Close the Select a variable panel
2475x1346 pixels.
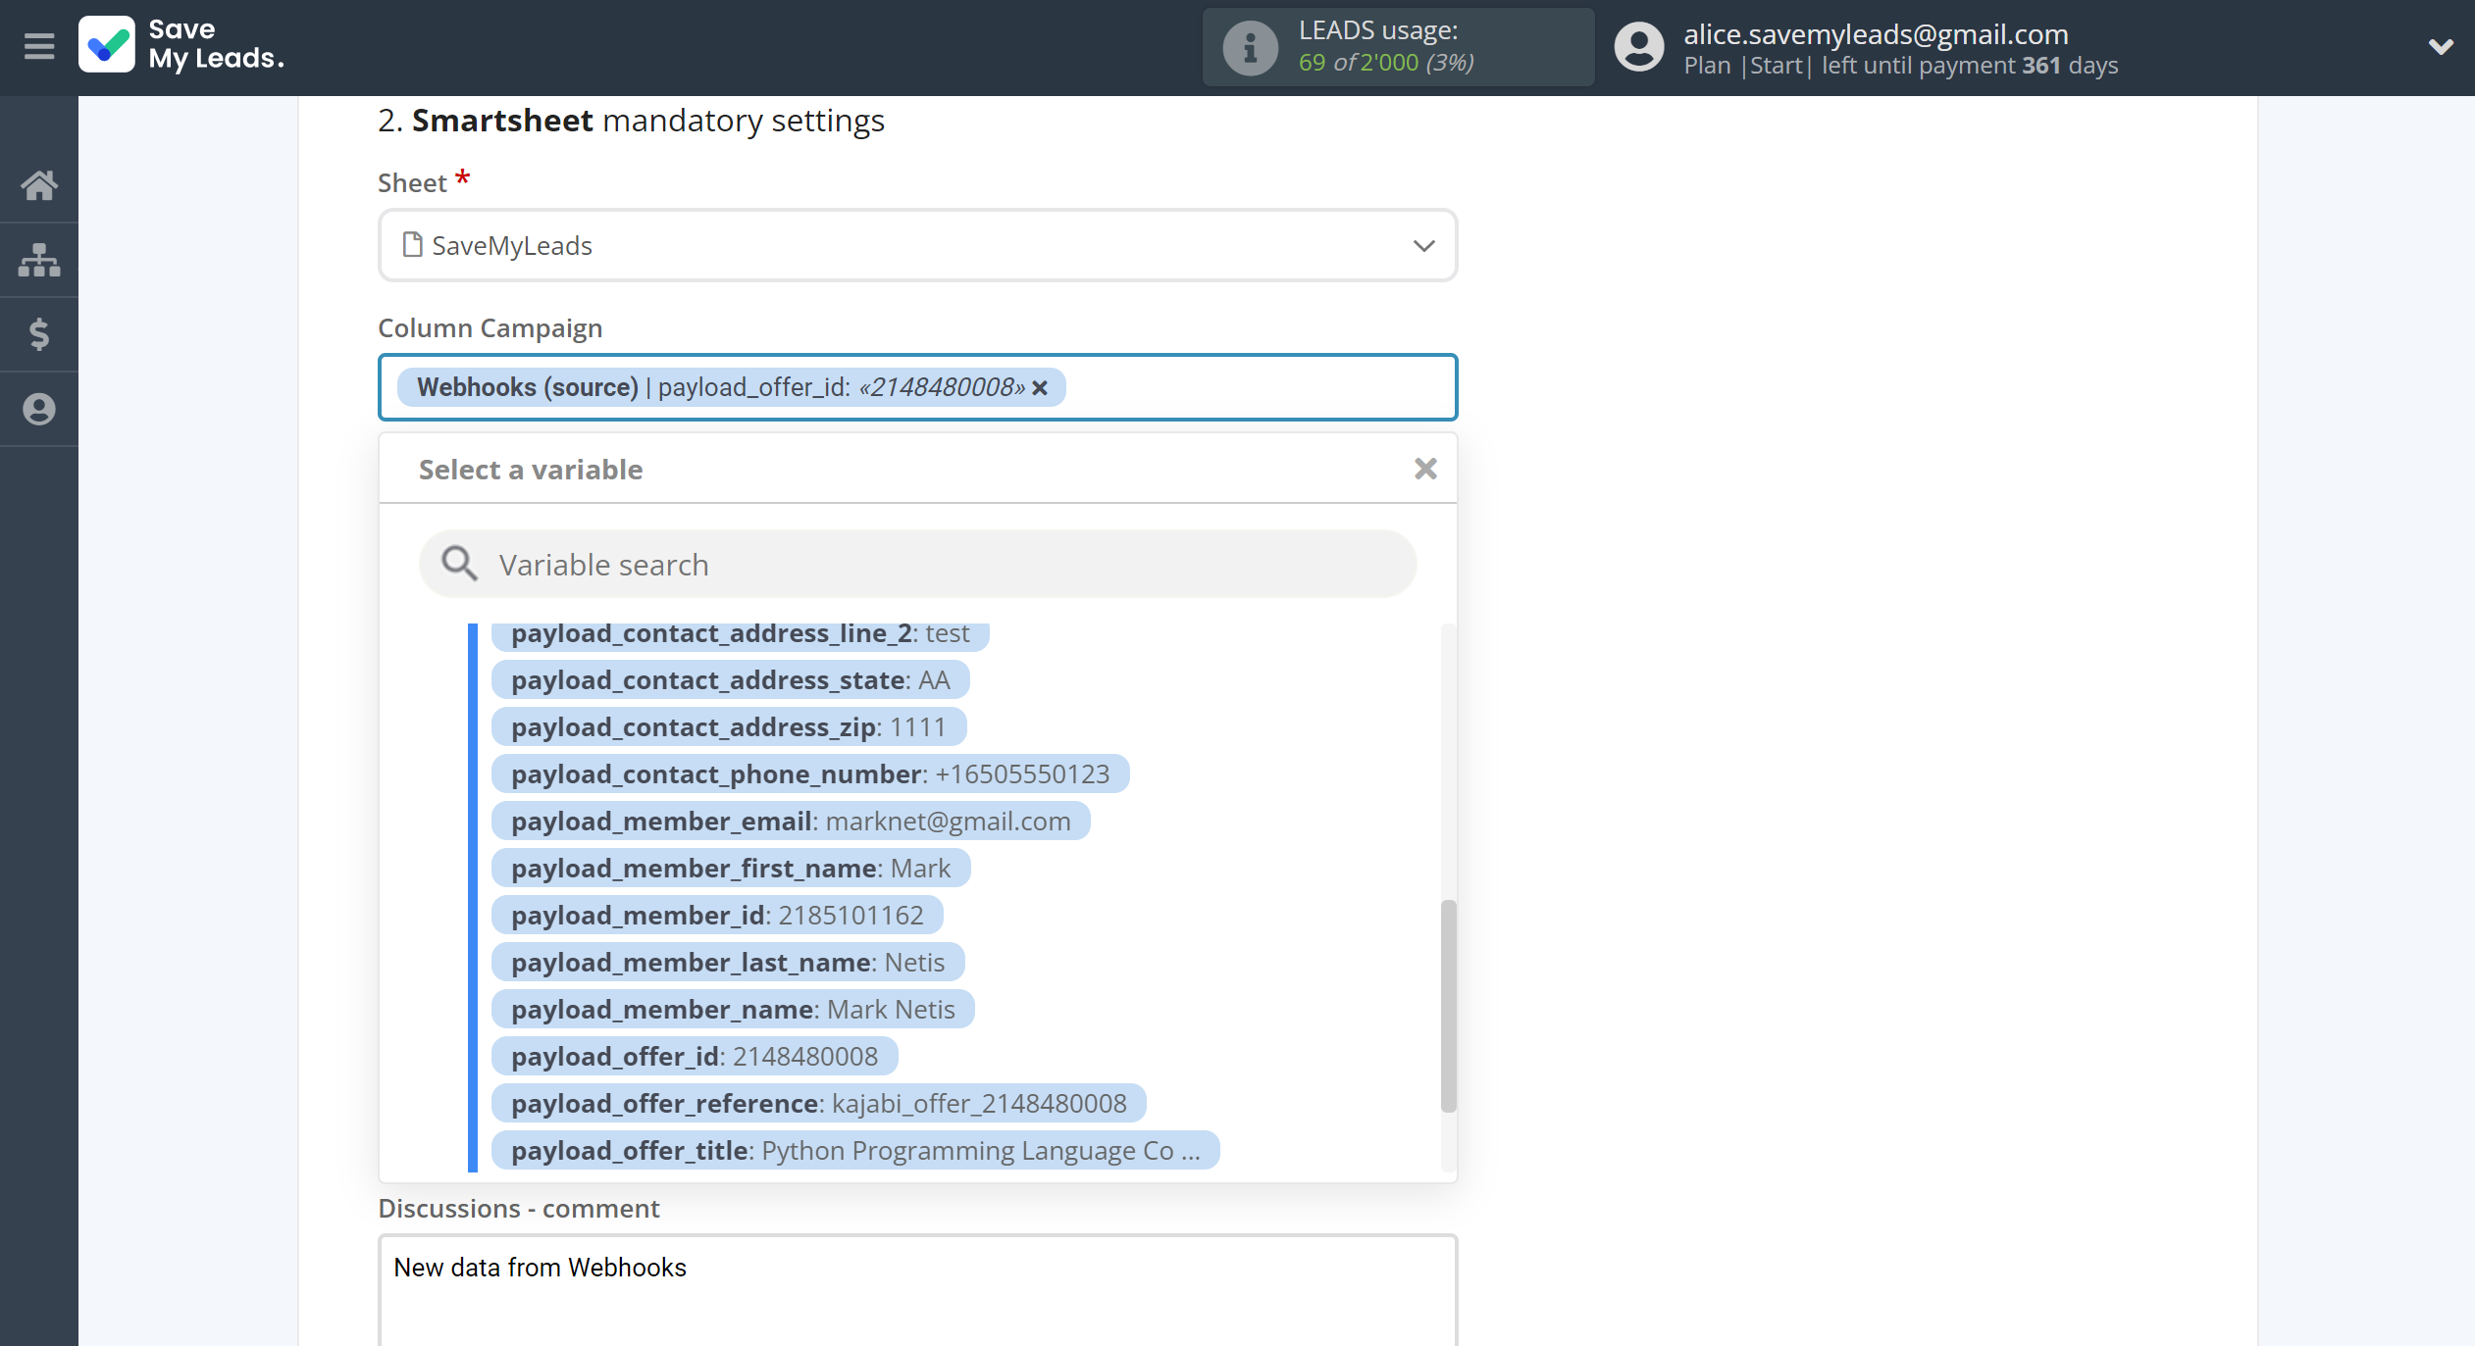(1425, 469)
